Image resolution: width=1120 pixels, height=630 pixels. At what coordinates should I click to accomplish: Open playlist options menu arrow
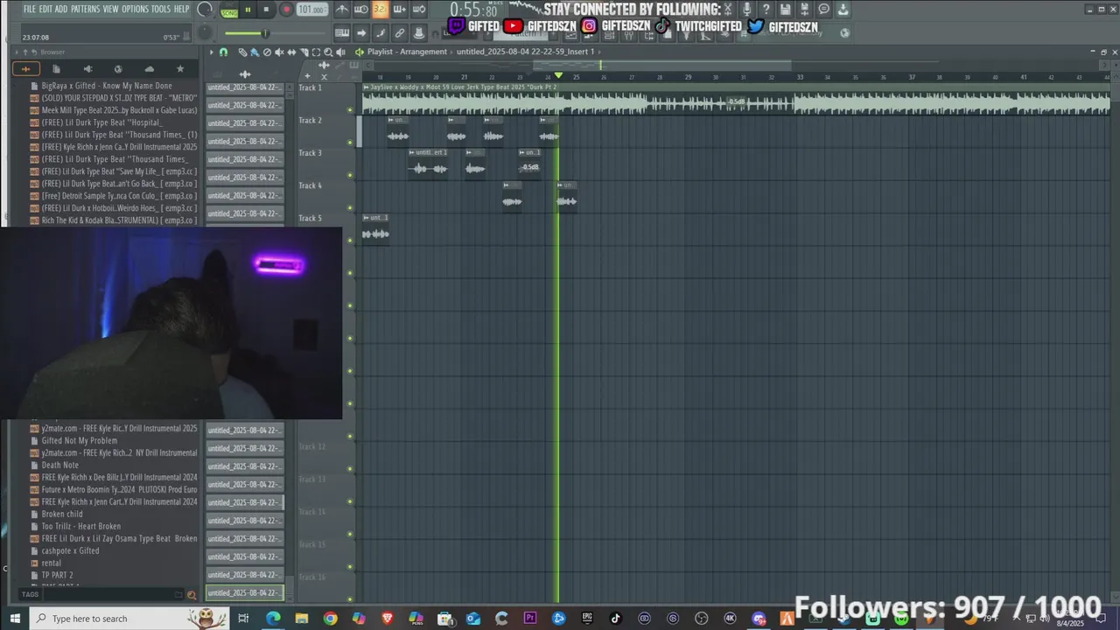[211, 52]
